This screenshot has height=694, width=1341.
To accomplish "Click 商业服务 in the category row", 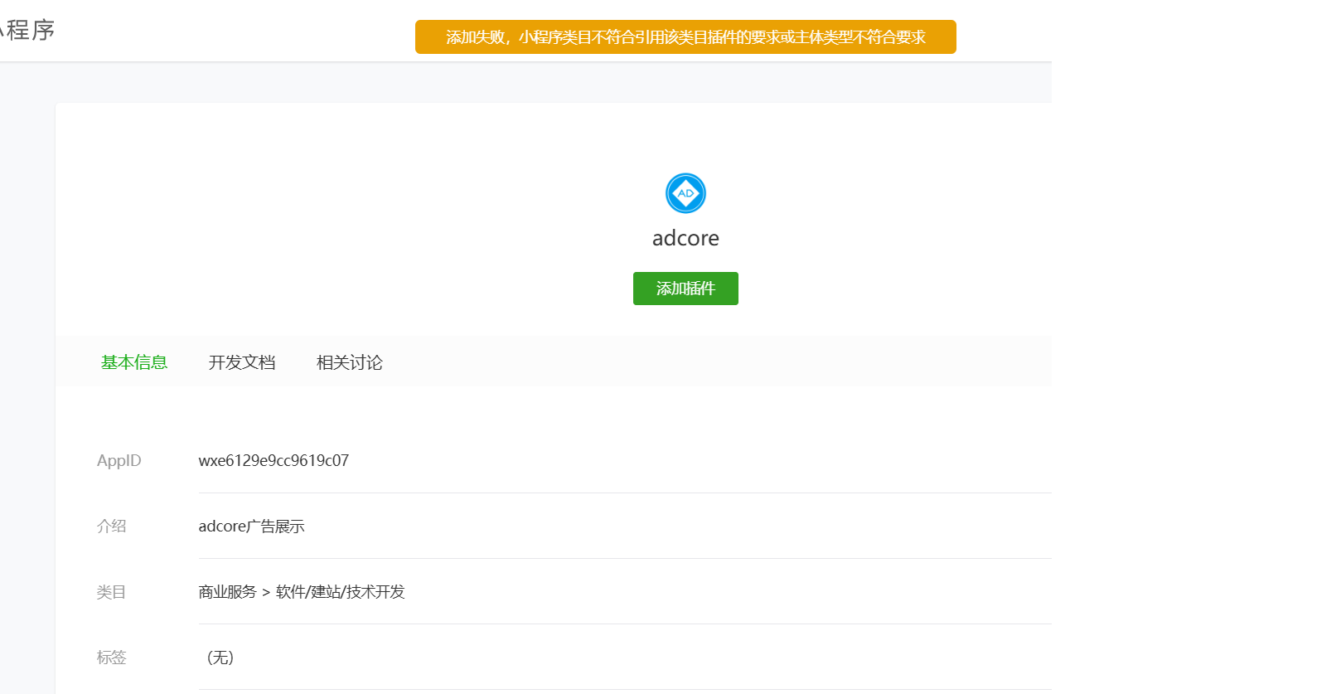I will pyautogui.click(x=227, y=592).
